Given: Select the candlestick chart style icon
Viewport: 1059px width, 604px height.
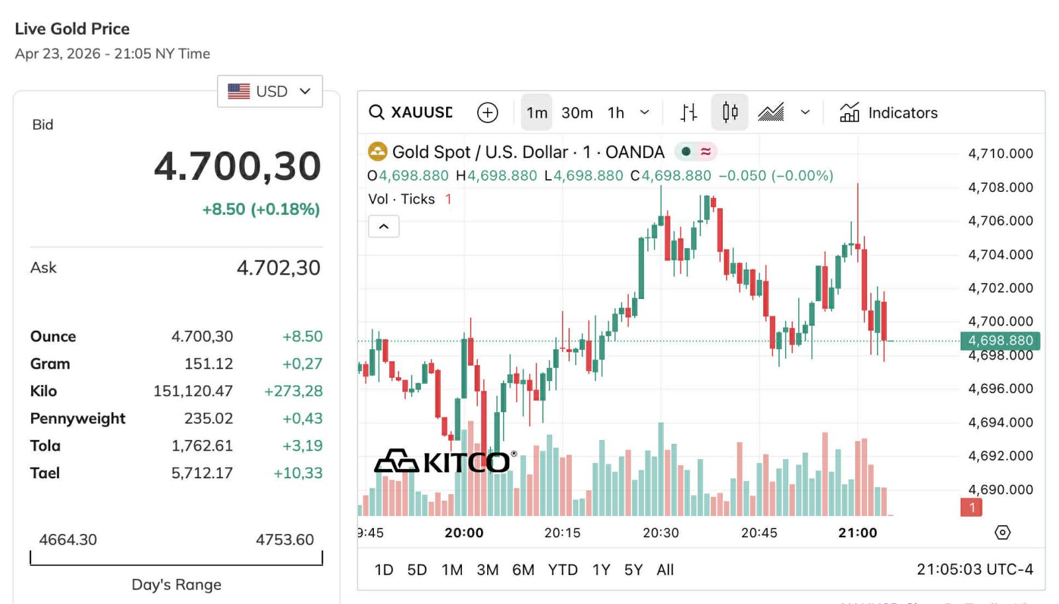Looking at the screenshot, I should point(729,112).
